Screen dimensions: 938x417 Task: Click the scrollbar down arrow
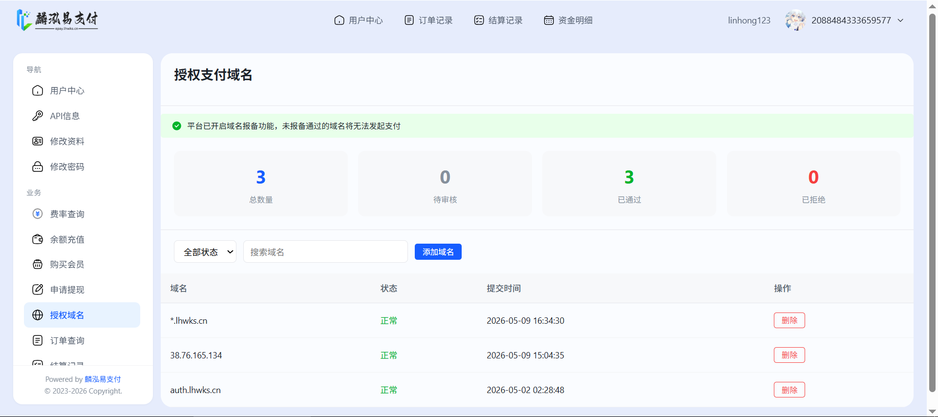(932, 412)
